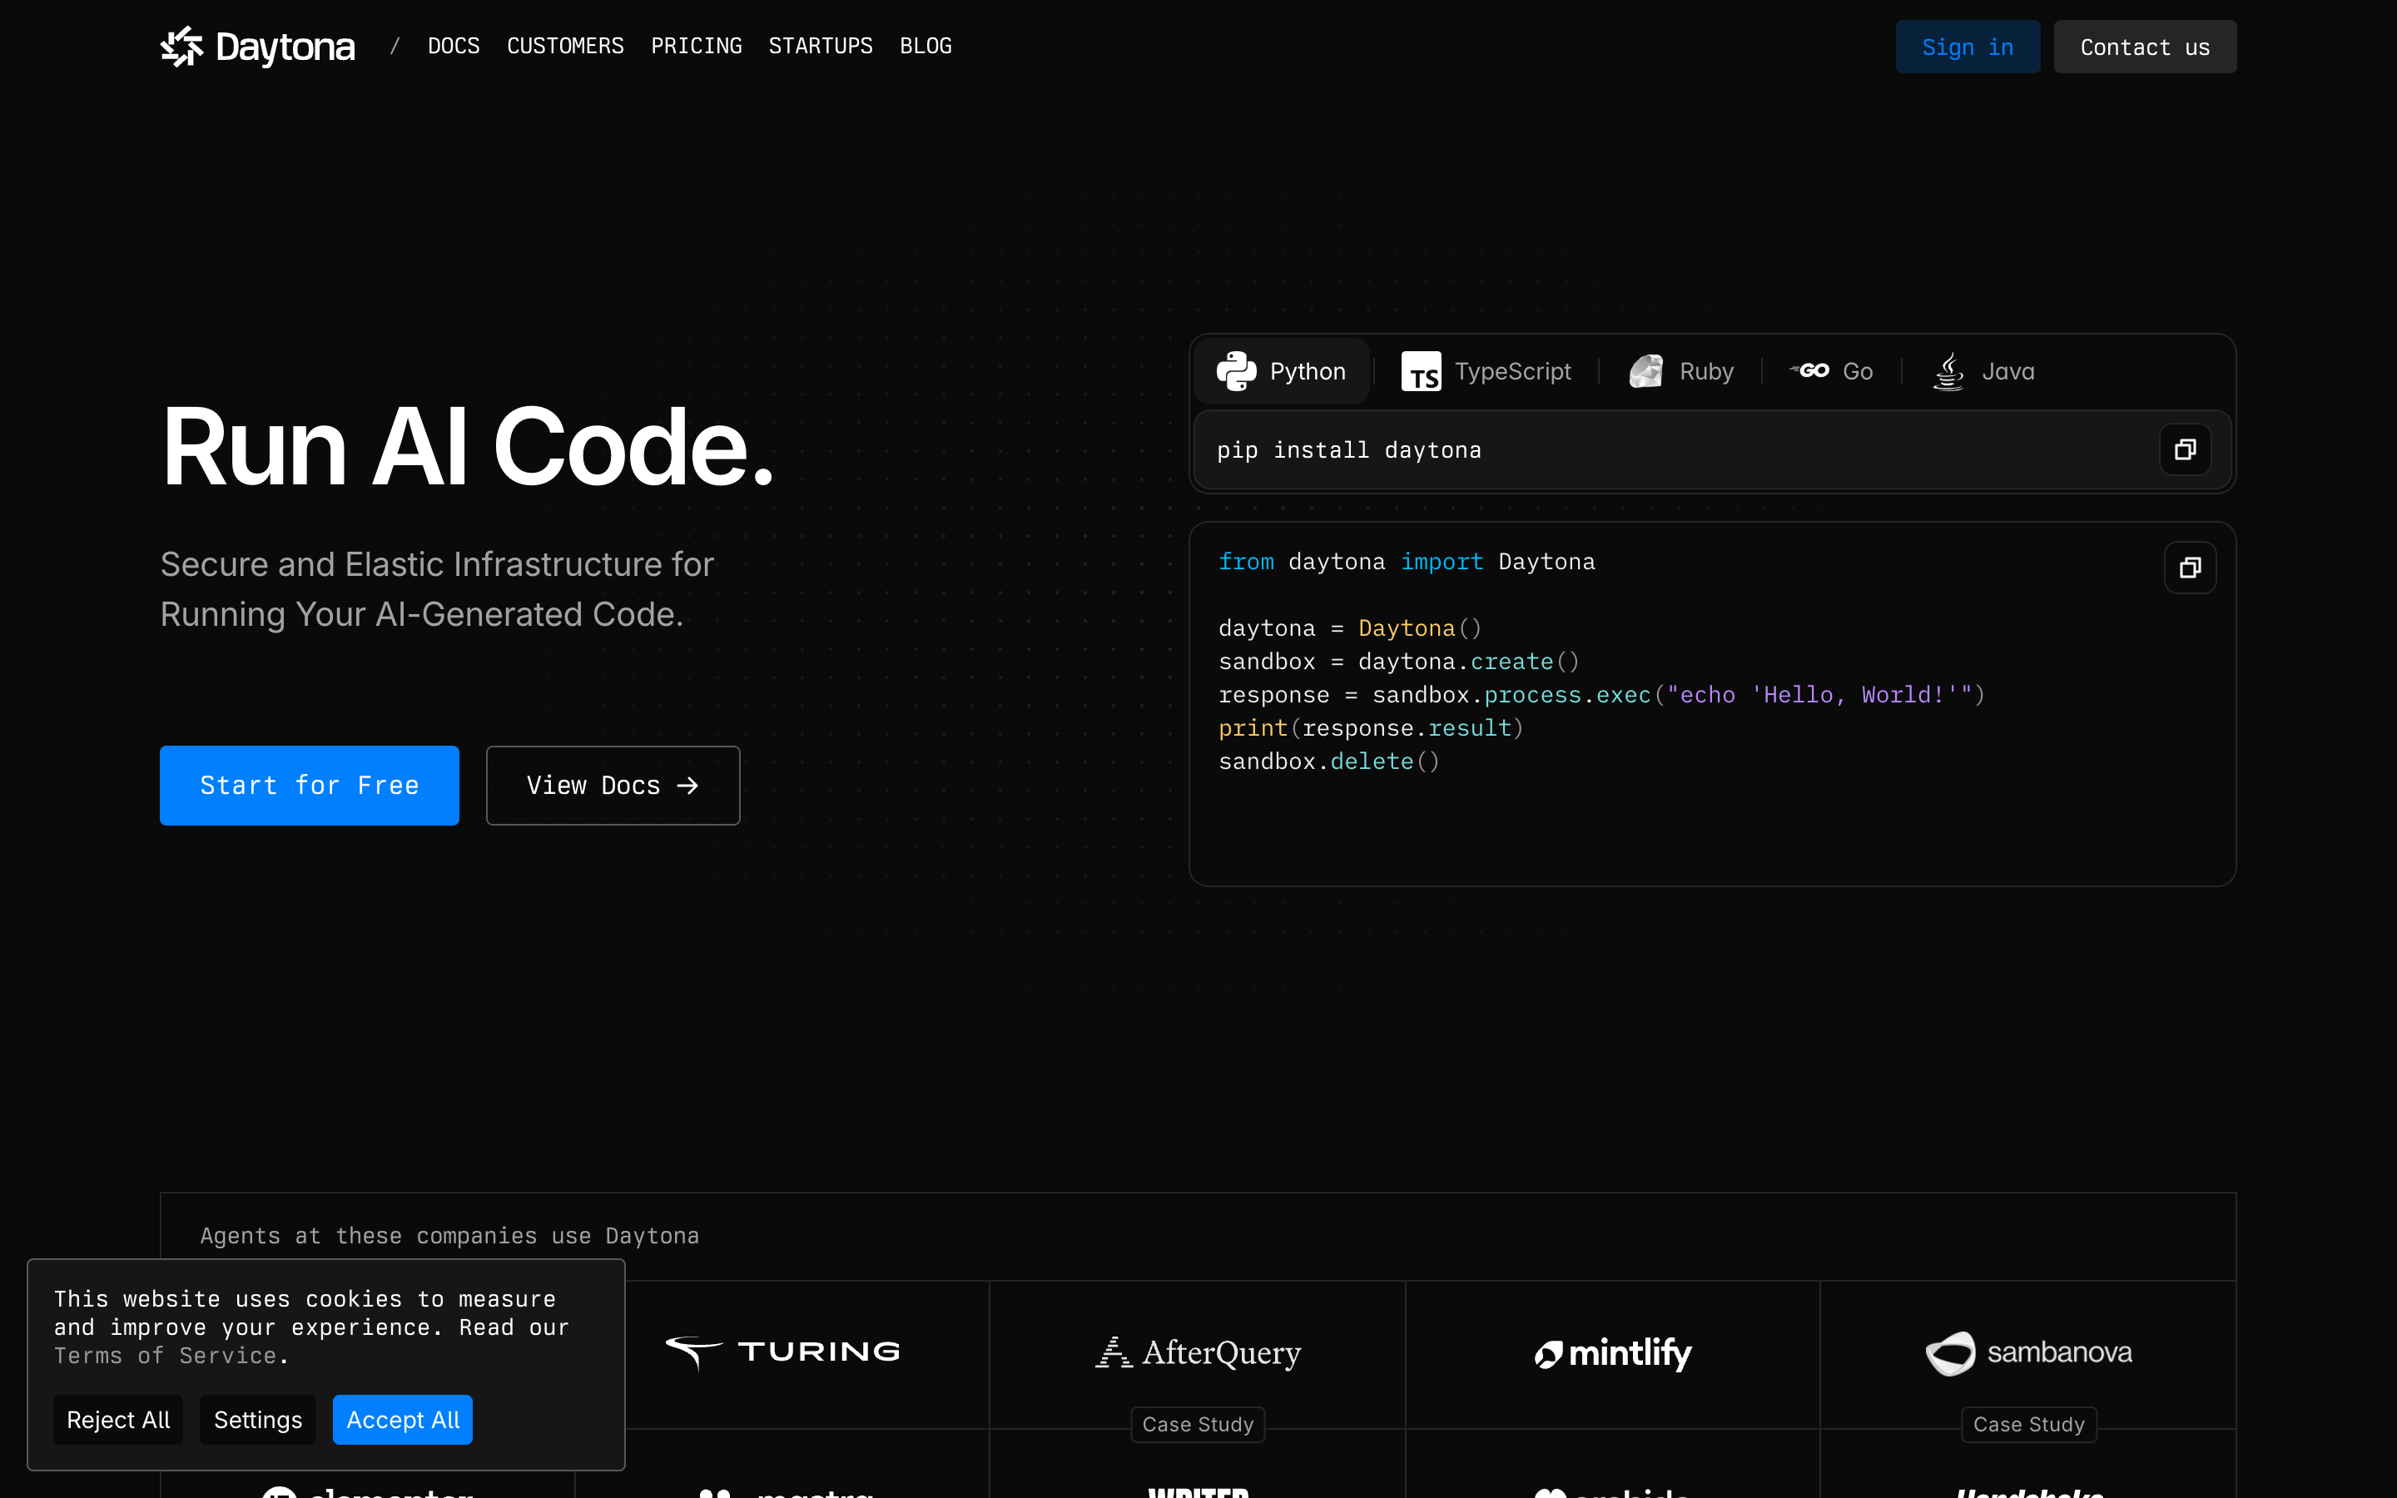This screenshot has height=1498, width=2397.
Task: Open the STARTUPS nav link
Action: [821, 47]
